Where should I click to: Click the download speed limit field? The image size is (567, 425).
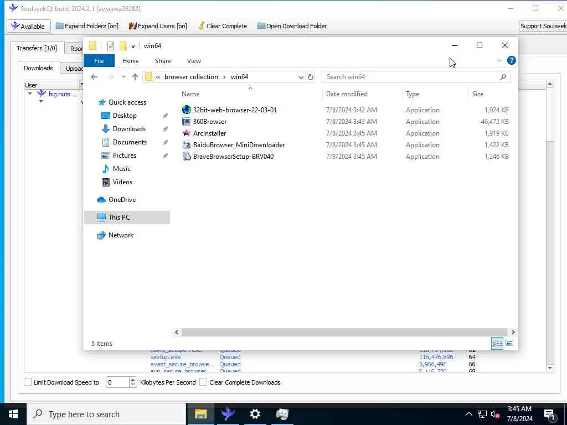pos(117,382)
